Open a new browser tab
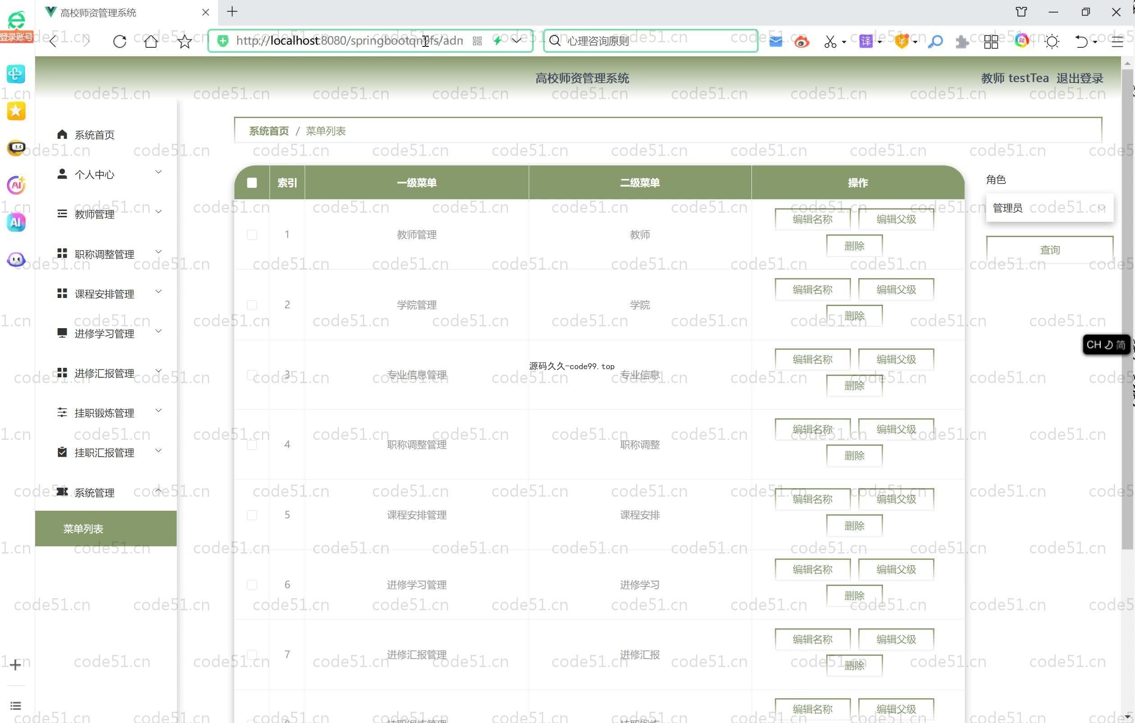 coord(232,12)
